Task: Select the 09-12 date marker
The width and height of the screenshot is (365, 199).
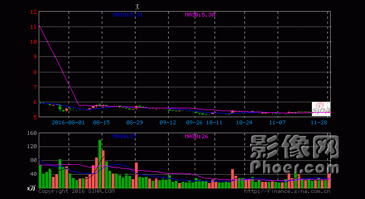Action: click(168, 122)
